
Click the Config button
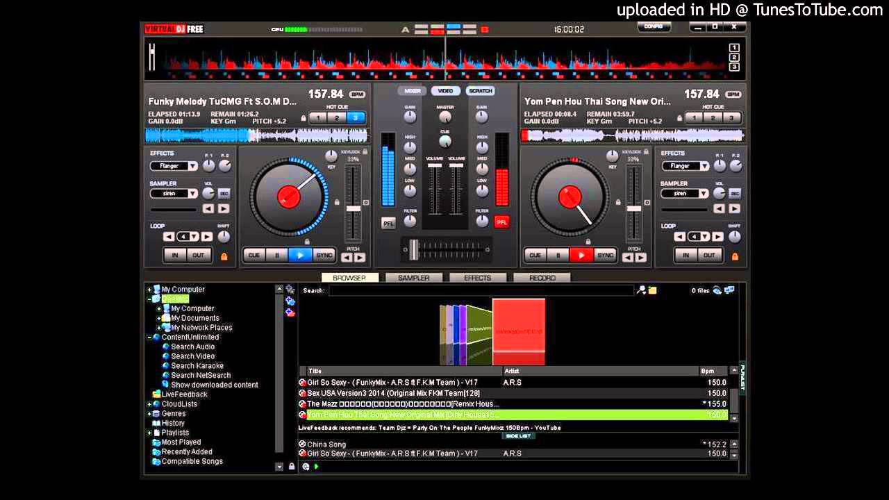654,26
